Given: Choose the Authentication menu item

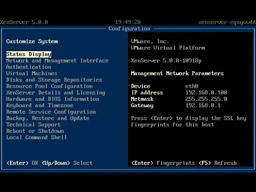Looking at the screenshot, I should click(28, 67).
